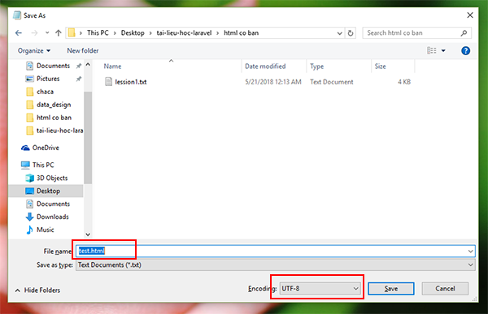The image size is (488, 314).
Task: Select This PC in the breadcrumb path
Action: point(98,33)
